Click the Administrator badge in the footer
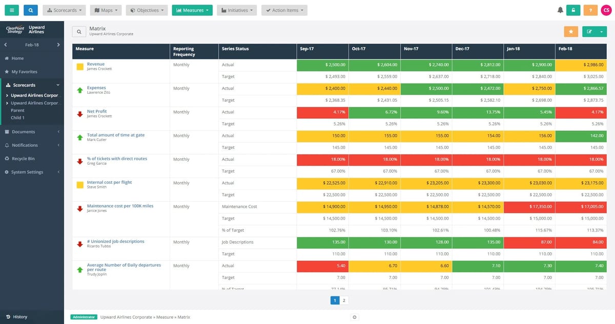The width and height of the screenshot is (615, 324). click(x=84, y=317)
